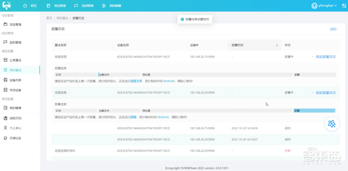
Task: Click the flag icon beside top 类别管理
Action: pyautogui.click(x=76, y=6)
